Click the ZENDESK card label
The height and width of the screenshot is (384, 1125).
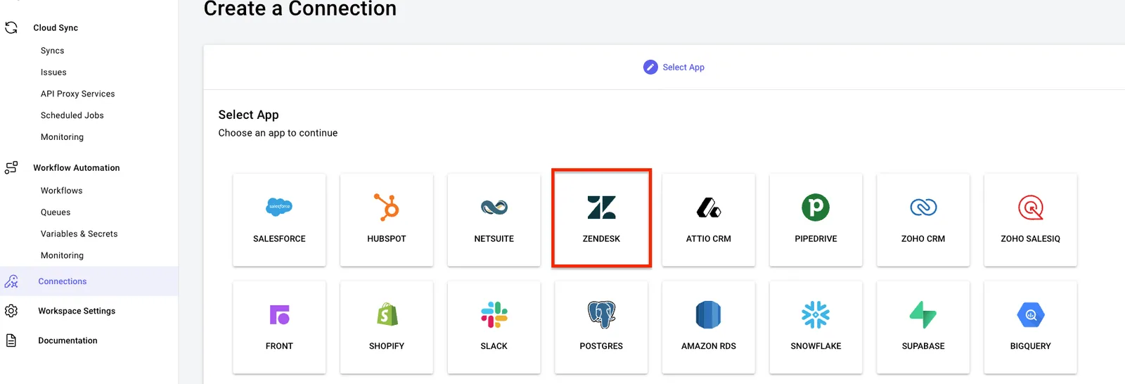[x=601, y=239]
